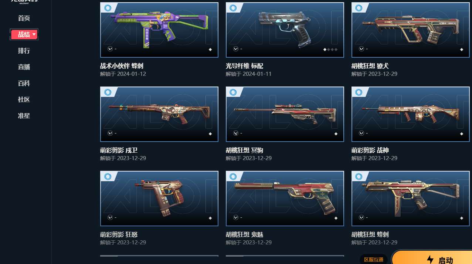Click the circle badge on 战术小伙伴 蜂刺 card
The image size is (472, 264).
coord(108,8)
